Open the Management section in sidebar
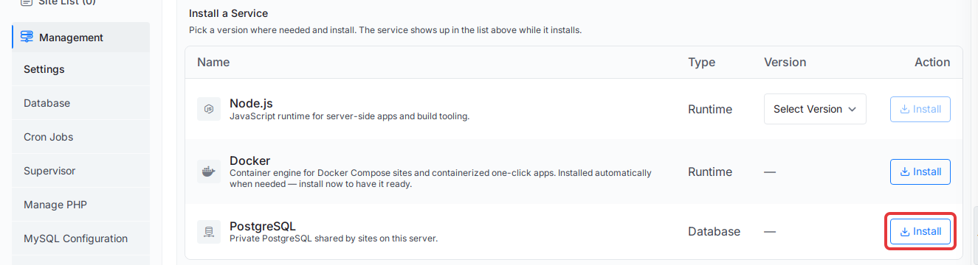Image resolution: width=978 pixels, height=265 pixels. pyautogui.click(x=81, y=37)
